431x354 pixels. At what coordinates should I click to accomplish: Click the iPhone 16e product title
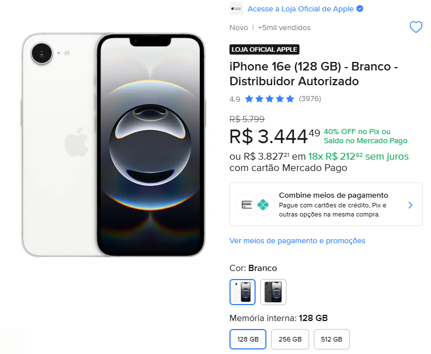coord(313,74)
